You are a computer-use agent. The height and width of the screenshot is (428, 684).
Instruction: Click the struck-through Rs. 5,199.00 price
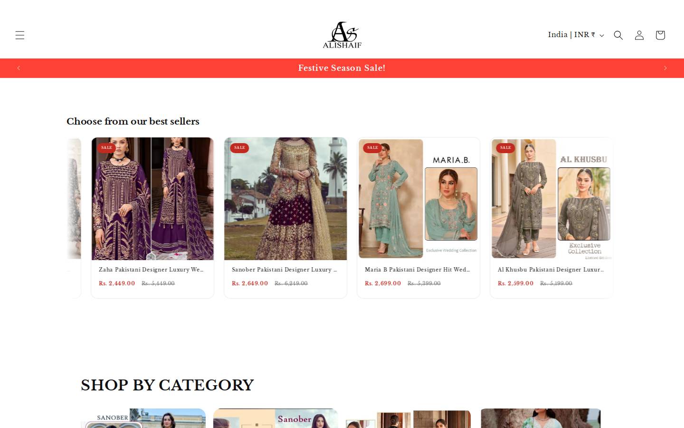point(556,283)
